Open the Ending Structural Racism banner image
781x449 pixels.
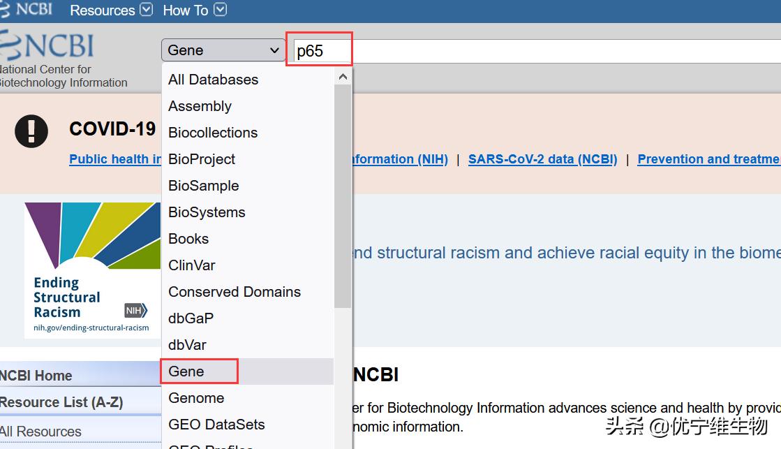(93, 270)
